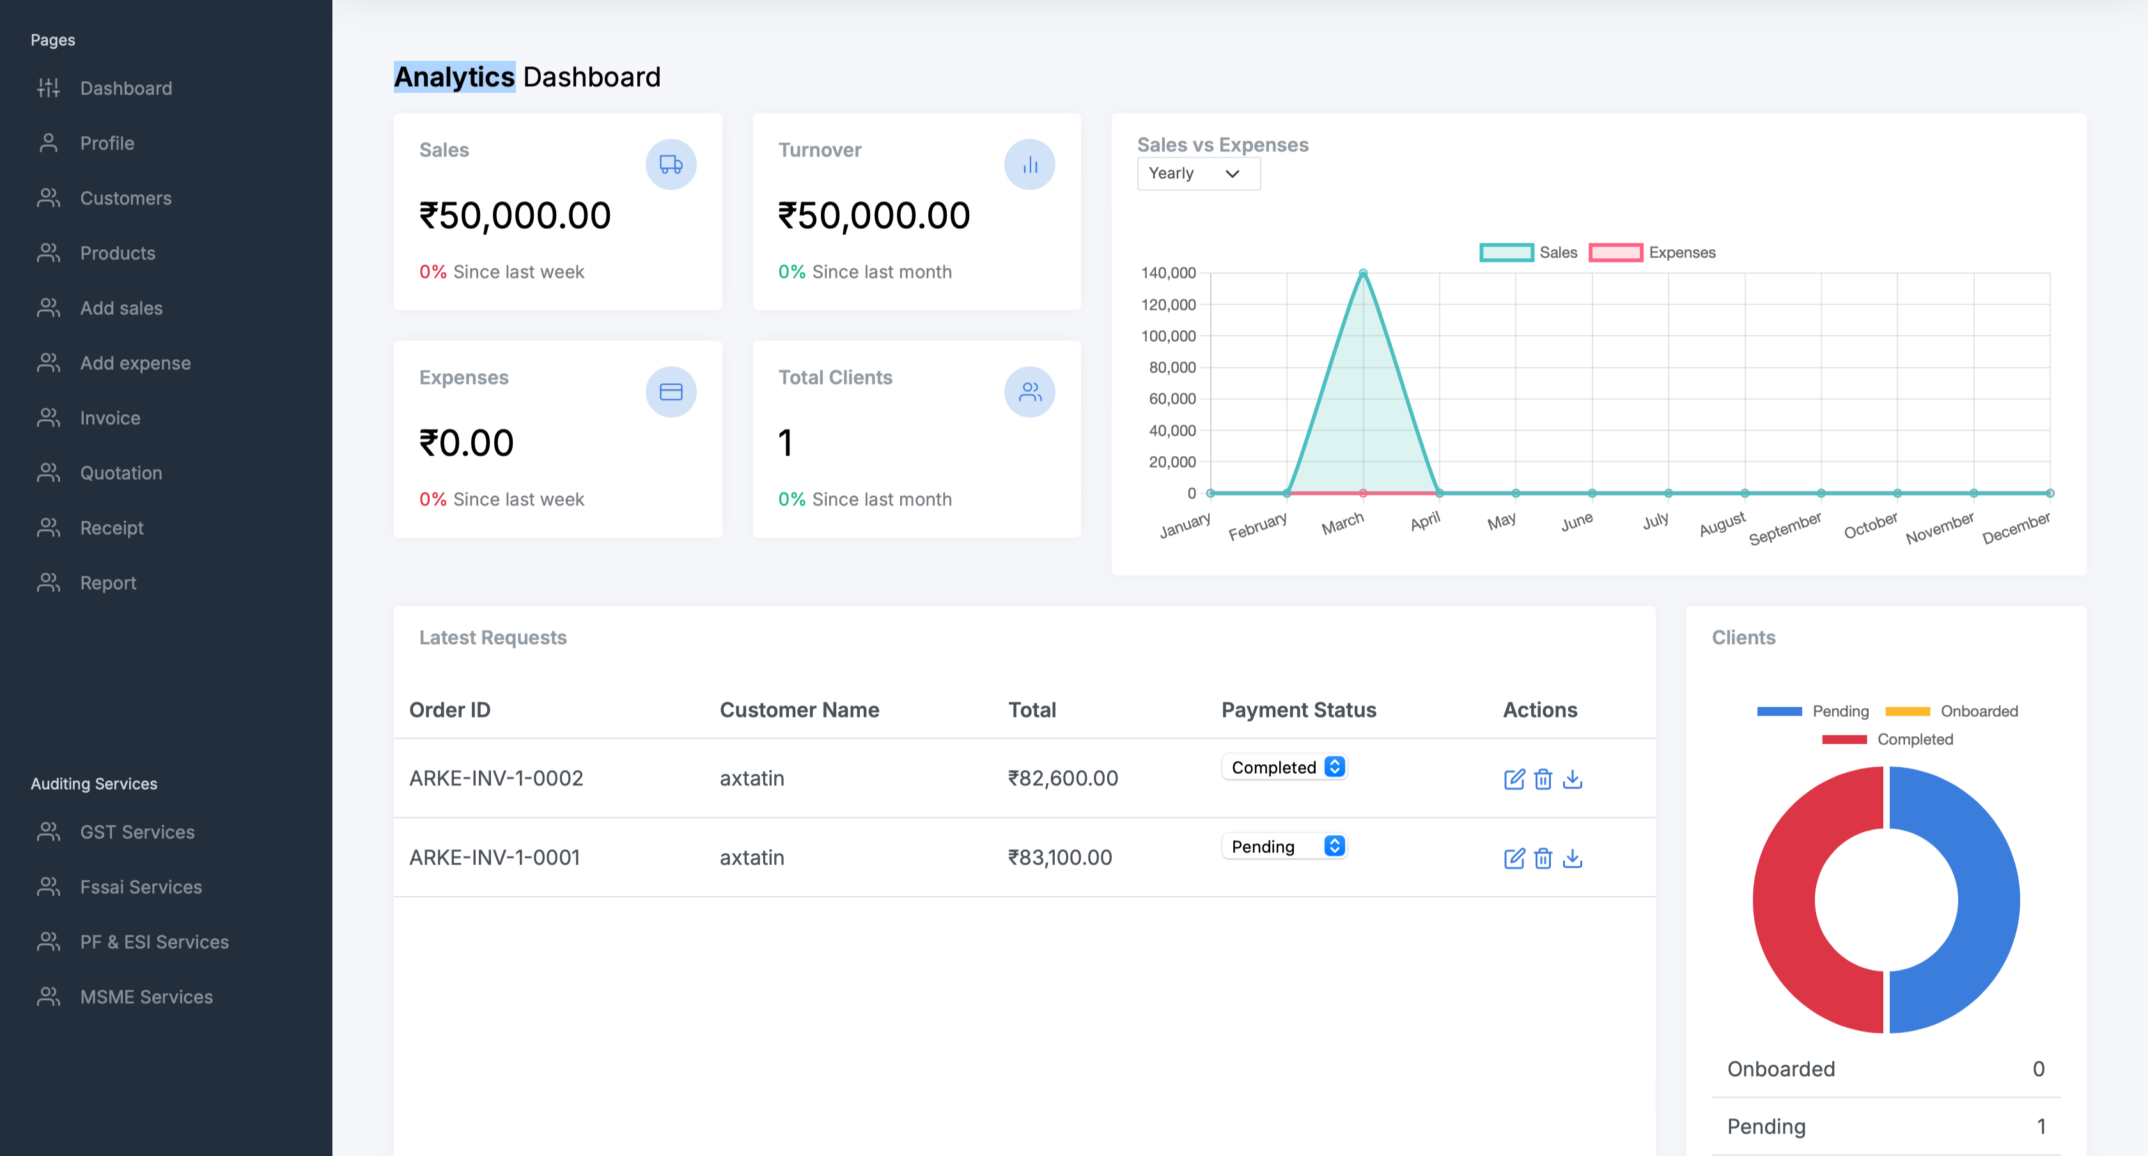Click the GST Services icon in sidebar
The image size is (2148, 1156).
pyautogui.click(x=49, y=832)
